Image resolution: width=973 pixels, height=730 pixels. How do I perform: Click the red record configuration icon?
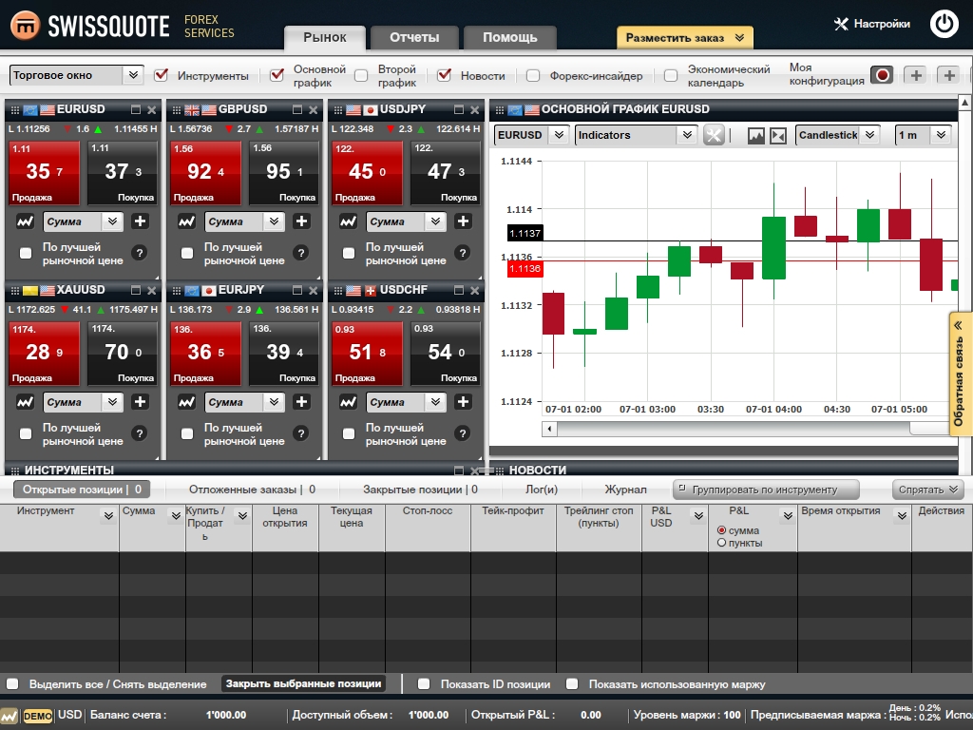point(882,75)
